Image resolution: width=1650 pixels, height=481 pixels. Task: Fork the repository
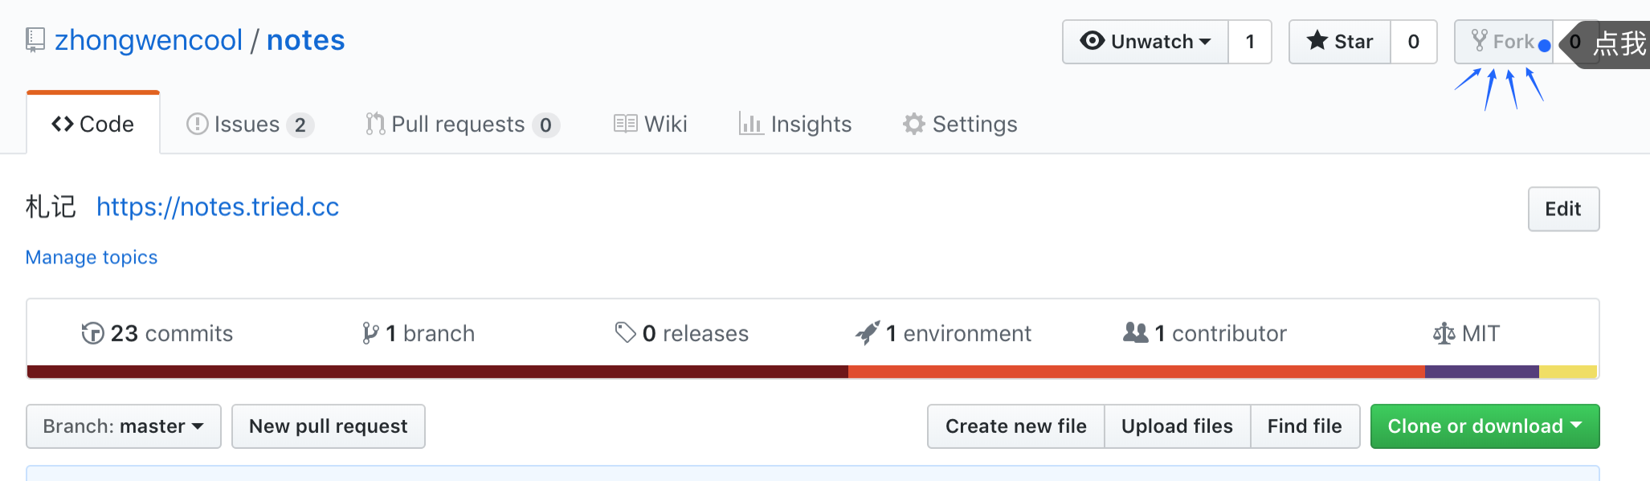coord(1503,42)
